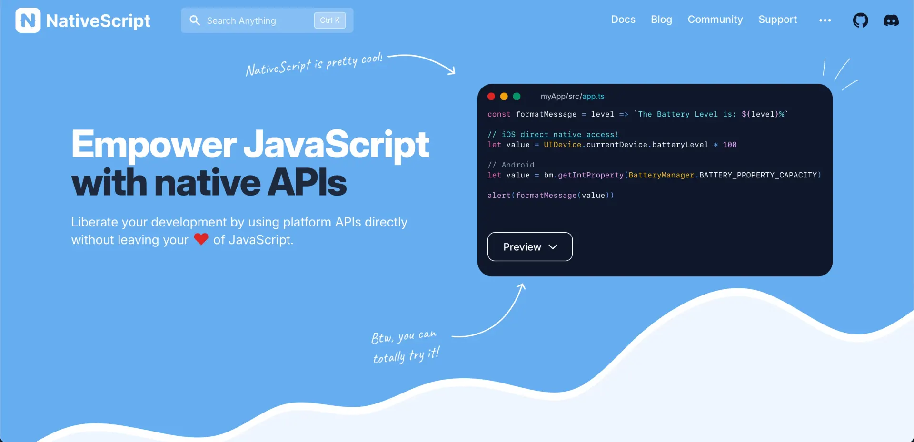This screenshot has height=442, width=914.
Task: Open the Community menu item
Action: [715, 20]
